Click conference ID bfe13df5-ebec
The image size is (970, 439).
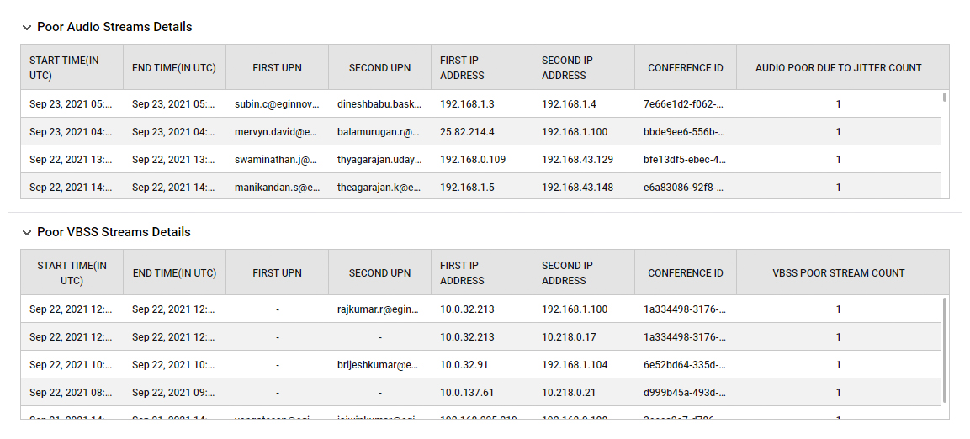685,160
